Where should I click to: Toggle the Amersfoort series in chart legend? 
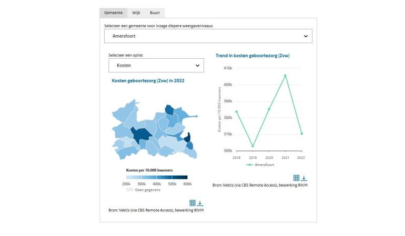click(x=260, y=165)
